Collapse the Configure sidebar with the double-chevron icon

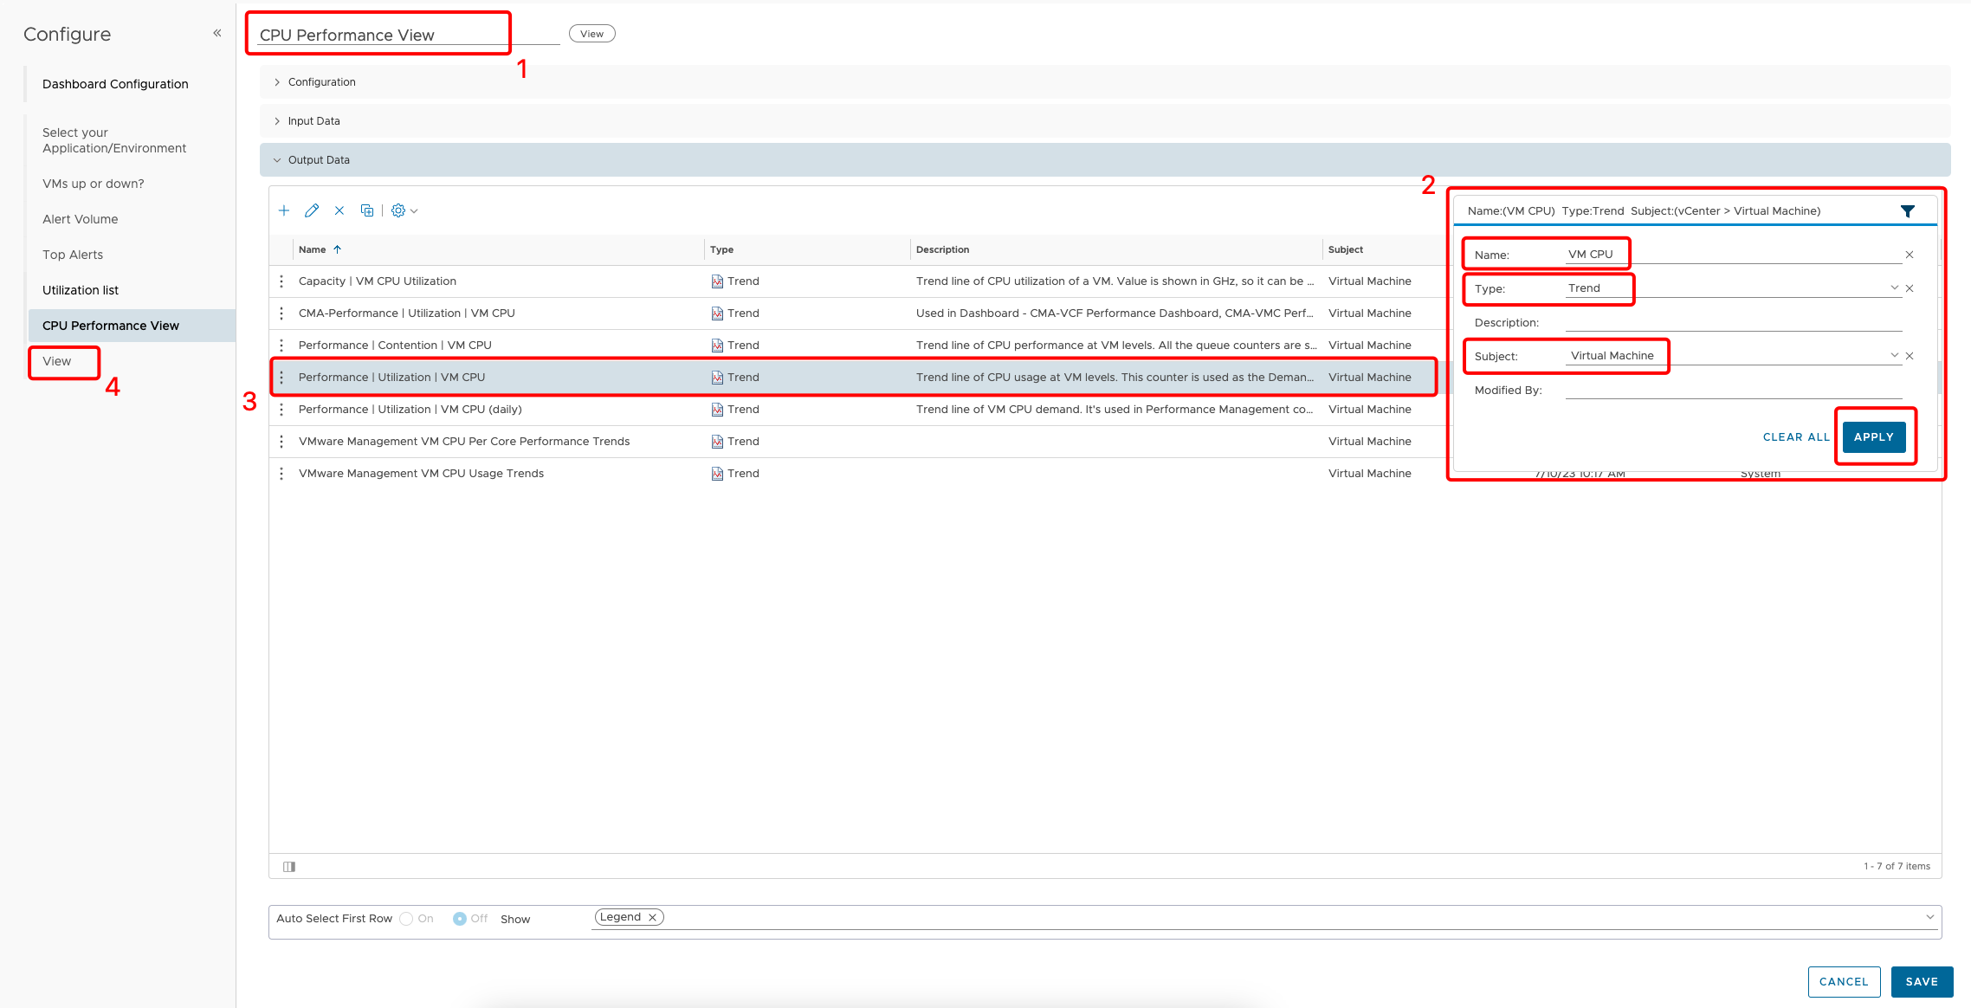point(216,32)
